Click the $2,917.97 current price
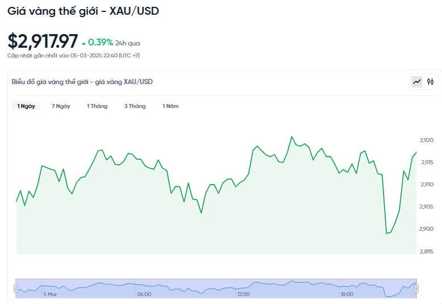This screenshot has height=304, width=442. [x=43, y=41]
